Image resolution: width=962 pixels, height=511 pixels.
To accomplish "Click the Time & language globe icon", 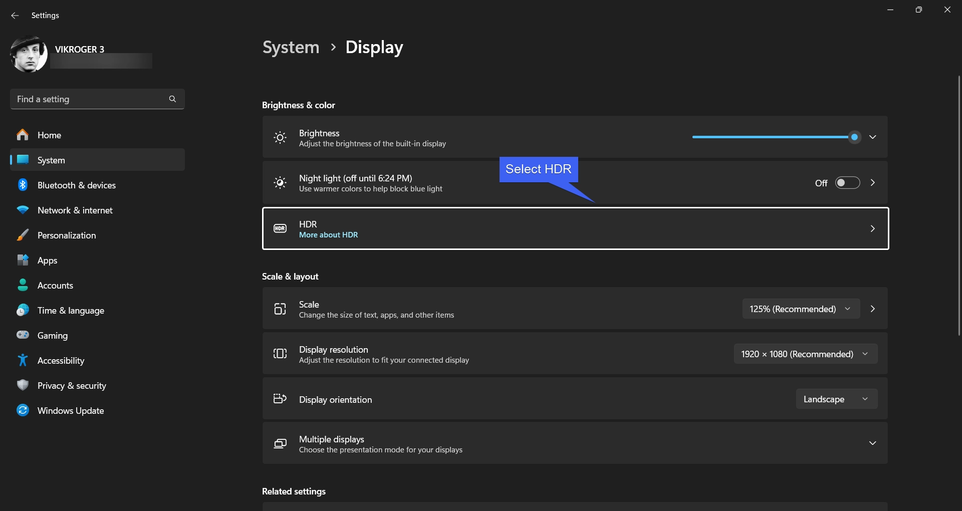I will click(23, 310).
